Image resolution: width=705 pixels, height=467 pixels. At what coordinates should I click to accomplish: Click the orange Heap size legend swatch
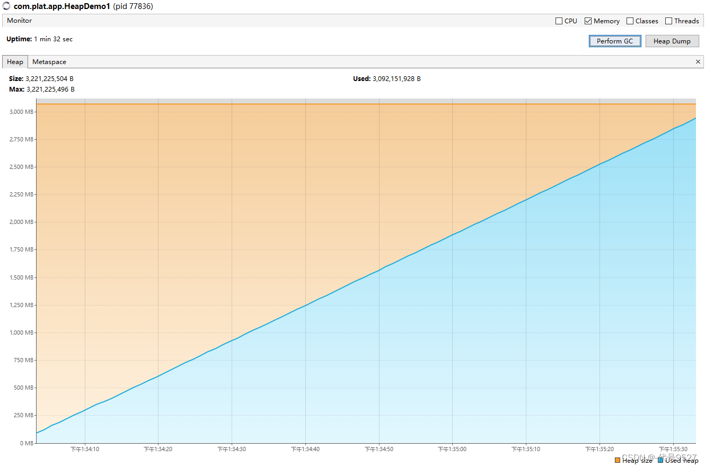coord(617,461)
